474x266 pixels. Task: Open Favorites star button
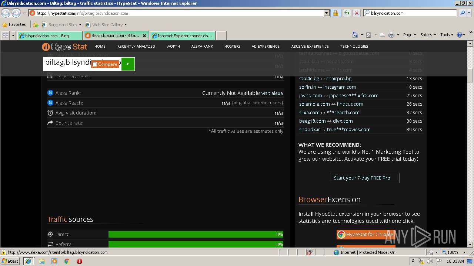pos(5,25)
